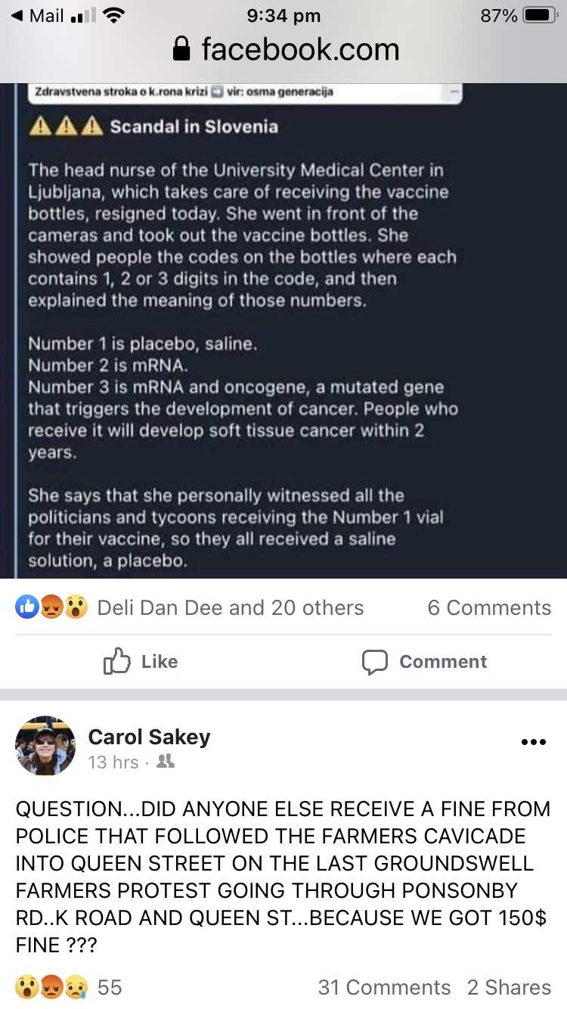Tap the Comment speech bubble icon

tap(374, 662)
